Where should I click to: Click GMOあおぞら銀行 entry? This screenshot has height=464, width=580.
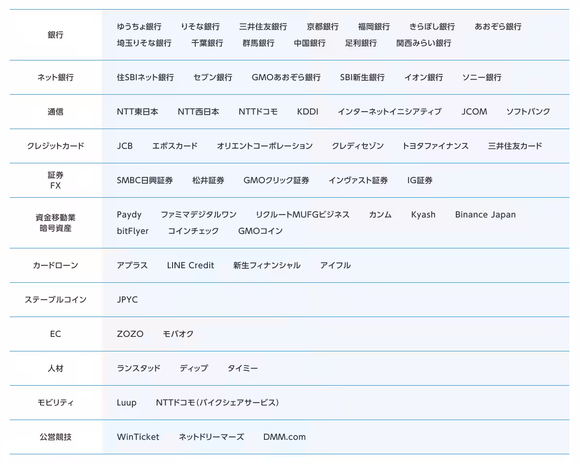(286, 77)
